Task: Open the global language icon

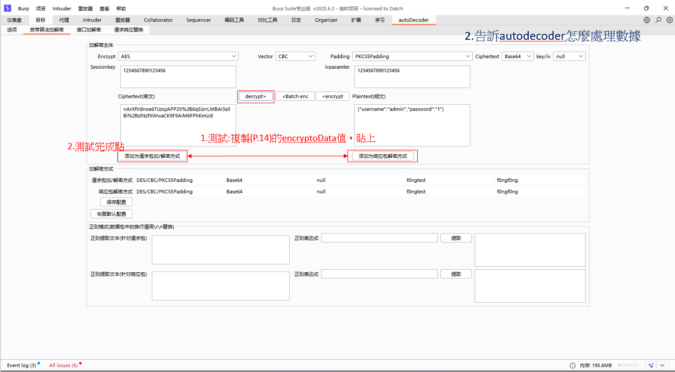Action: click(647, 20)
